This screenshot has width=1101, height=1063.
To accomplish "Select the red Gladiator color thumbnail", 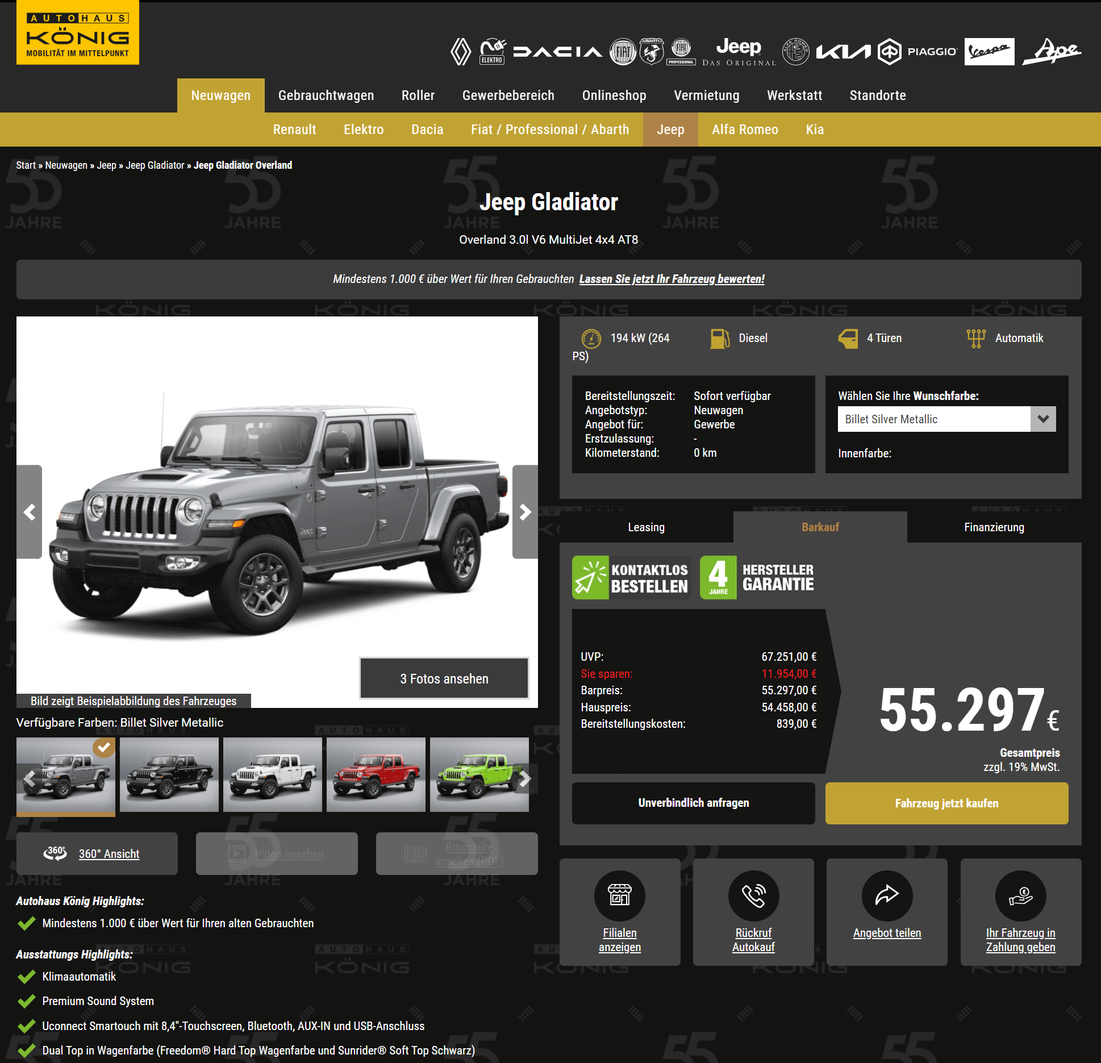I will (x=376, y=775).
